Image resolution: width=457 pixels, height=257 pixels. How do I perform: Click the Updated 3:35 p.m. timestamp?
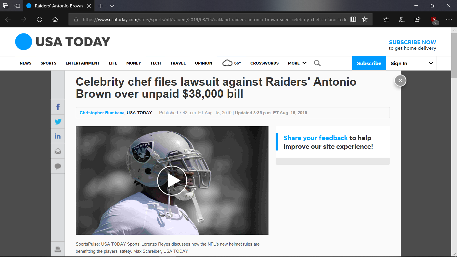(271, 113)
